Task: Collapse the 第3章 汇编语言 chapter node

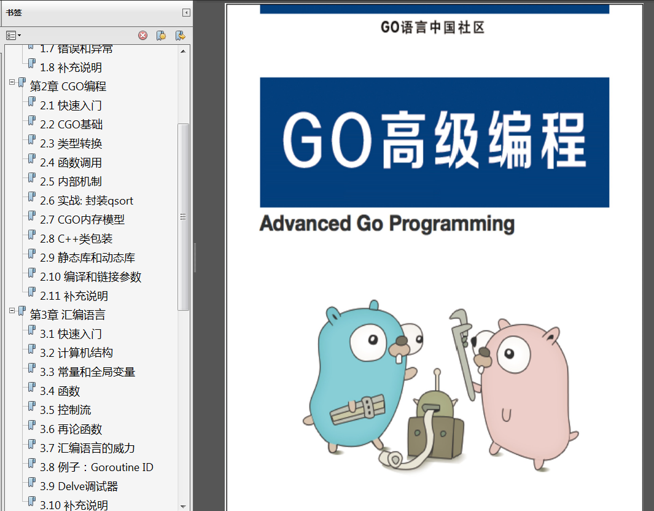Action: [x=12, y=311]
